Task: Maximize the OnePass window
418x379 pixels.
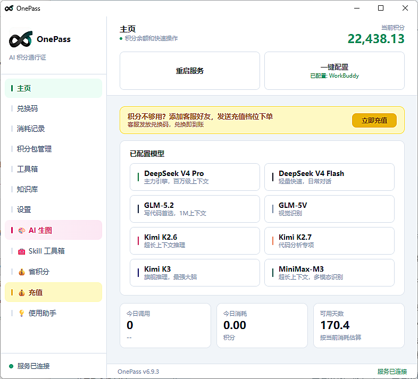Action: click(381, 9)
